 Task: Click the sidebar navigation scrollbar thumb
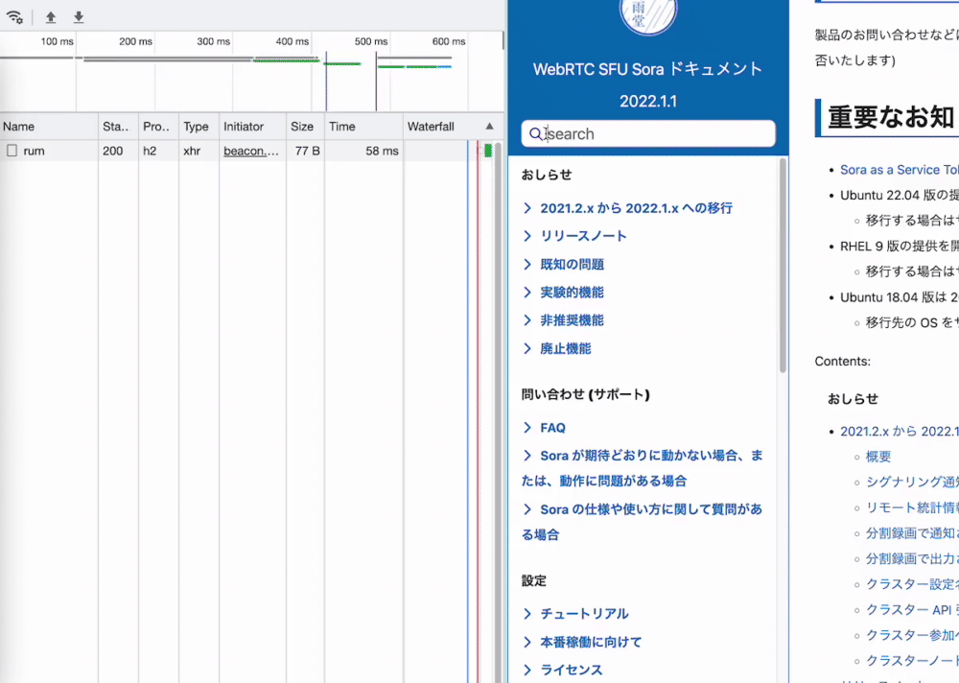point(783,265)
